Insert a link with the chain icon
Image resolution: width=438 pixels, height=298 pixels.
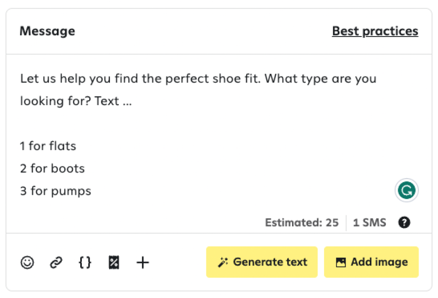click(x=56, y=262)
